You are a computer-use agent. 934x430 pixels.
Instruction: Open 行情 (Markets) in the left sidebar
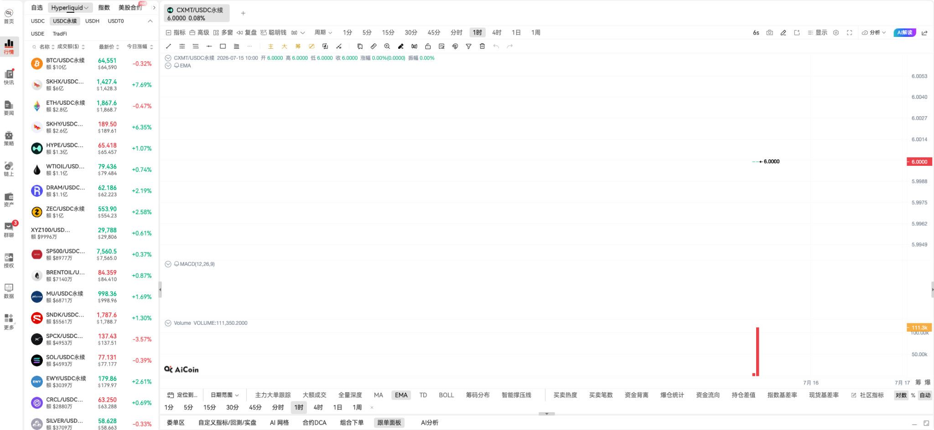click(9, 46)
